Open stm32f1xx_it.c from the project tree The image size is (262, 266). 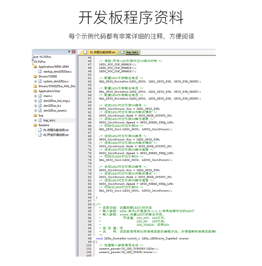(52, 106)
